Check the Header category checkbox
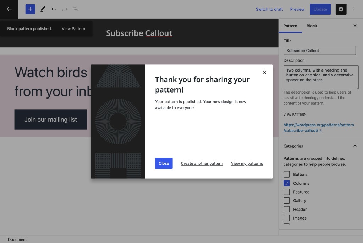Viewport: 363px width, 243px height. 286,209
